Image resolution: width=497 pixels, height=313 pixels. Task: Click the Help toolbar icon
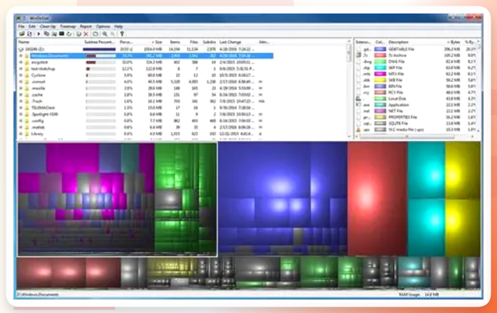pos(122,34)
